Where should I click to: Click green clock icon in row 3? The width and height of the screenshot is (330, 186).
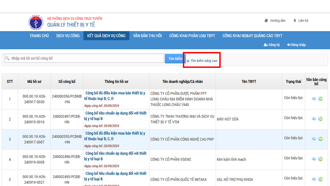click(320, 139)
